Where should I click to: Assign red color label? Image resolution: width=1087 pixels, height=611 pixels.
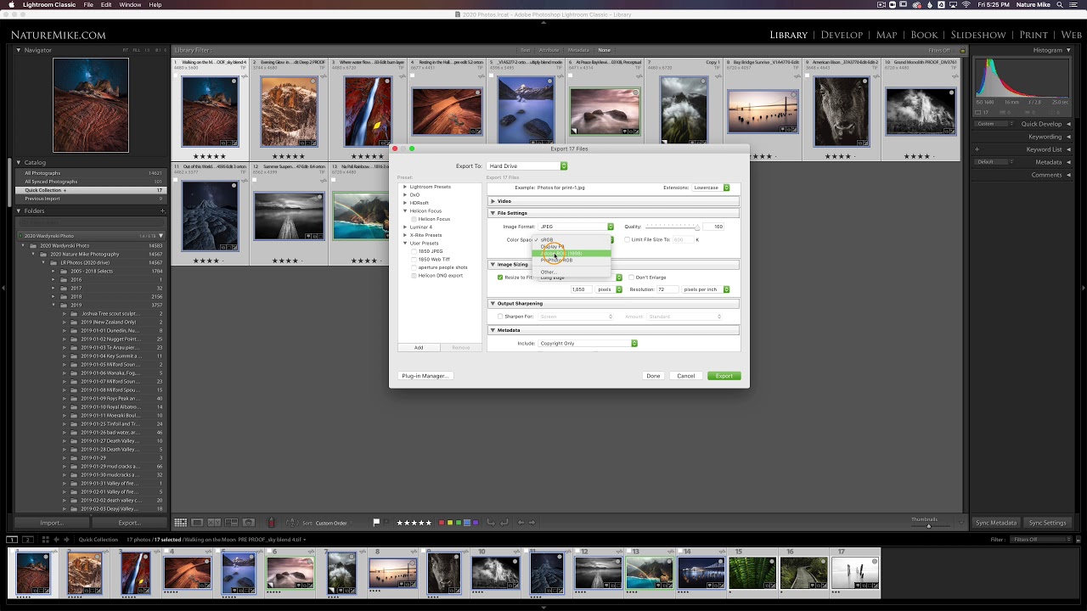[x=442, y=523]
